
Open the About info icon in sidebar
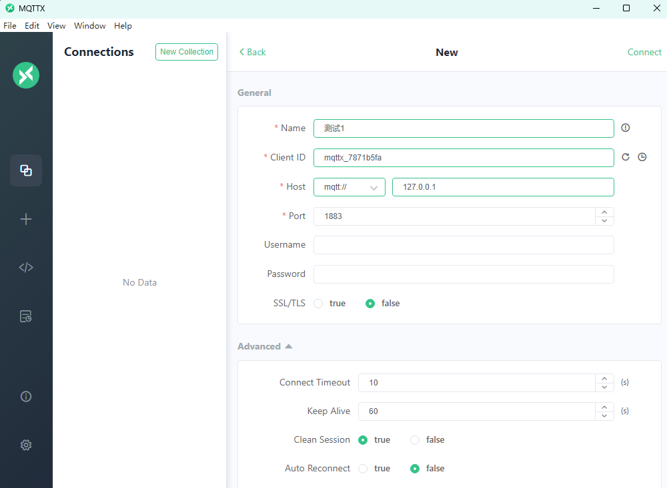click(26, 396)
